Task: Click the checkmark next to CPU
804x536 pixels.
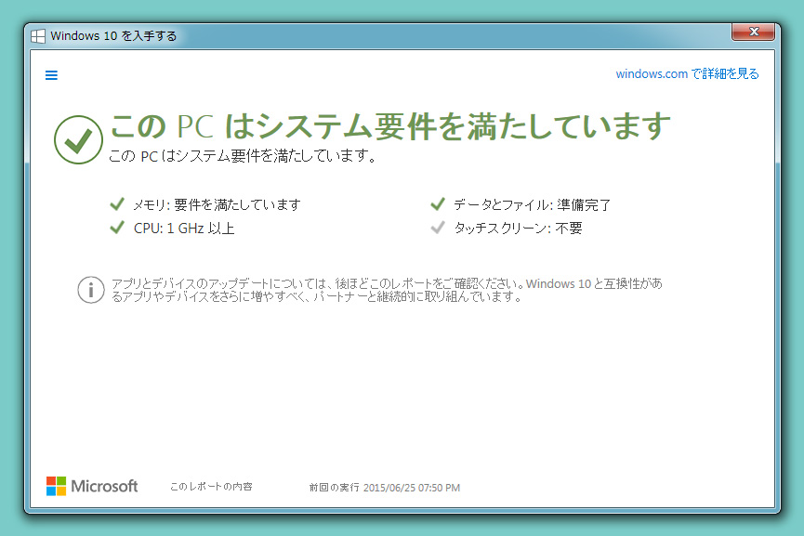Action: pyautogui.click(x=117, y=228)
